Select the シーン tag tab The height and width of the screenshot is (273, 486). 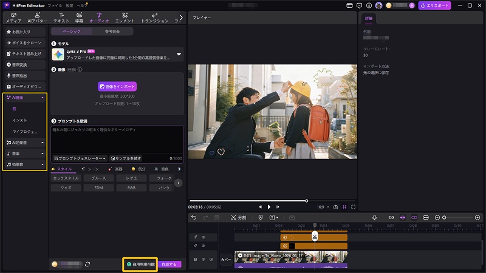click(x=90, y=169)
